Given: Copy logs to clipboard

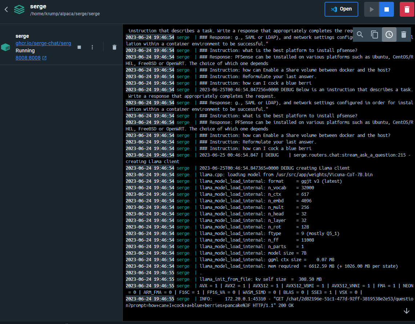Looking at the screenshot, I should (x=374, y=35).
